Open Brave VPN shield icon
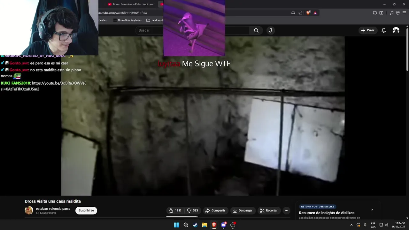The image size is (409, 230). point(398,13)
